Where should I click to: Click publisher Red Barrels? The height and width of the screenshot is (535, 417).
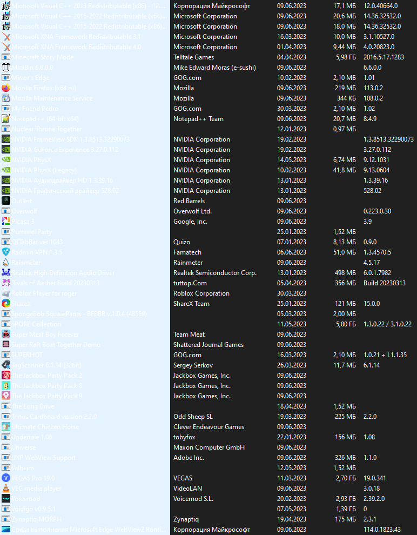tap(189, 201)
